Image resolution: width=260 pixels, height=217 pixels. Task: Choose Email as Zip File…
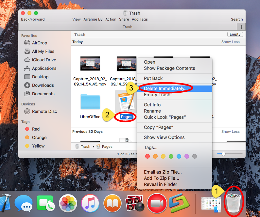[163, 172]
